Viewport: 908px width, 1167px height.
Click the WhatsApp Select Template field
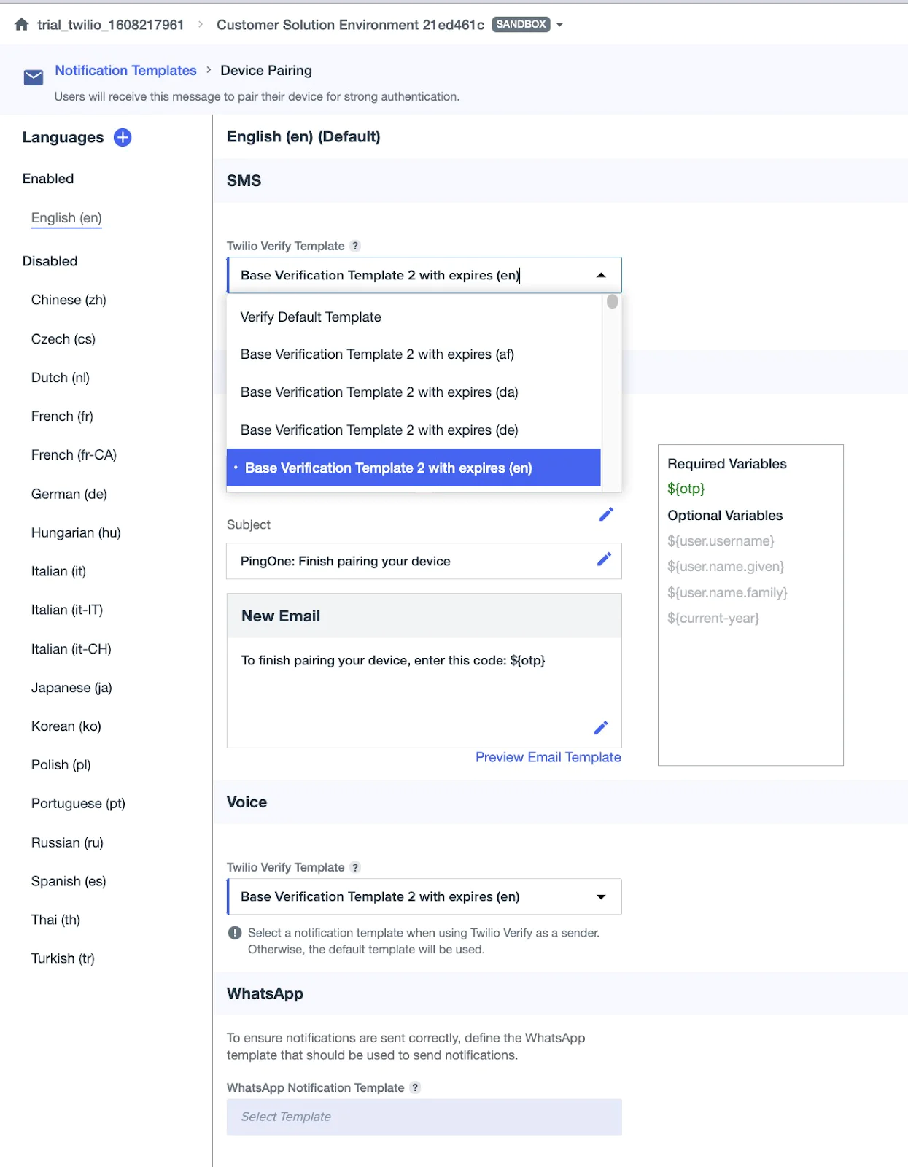click(x=424, y=1117)
